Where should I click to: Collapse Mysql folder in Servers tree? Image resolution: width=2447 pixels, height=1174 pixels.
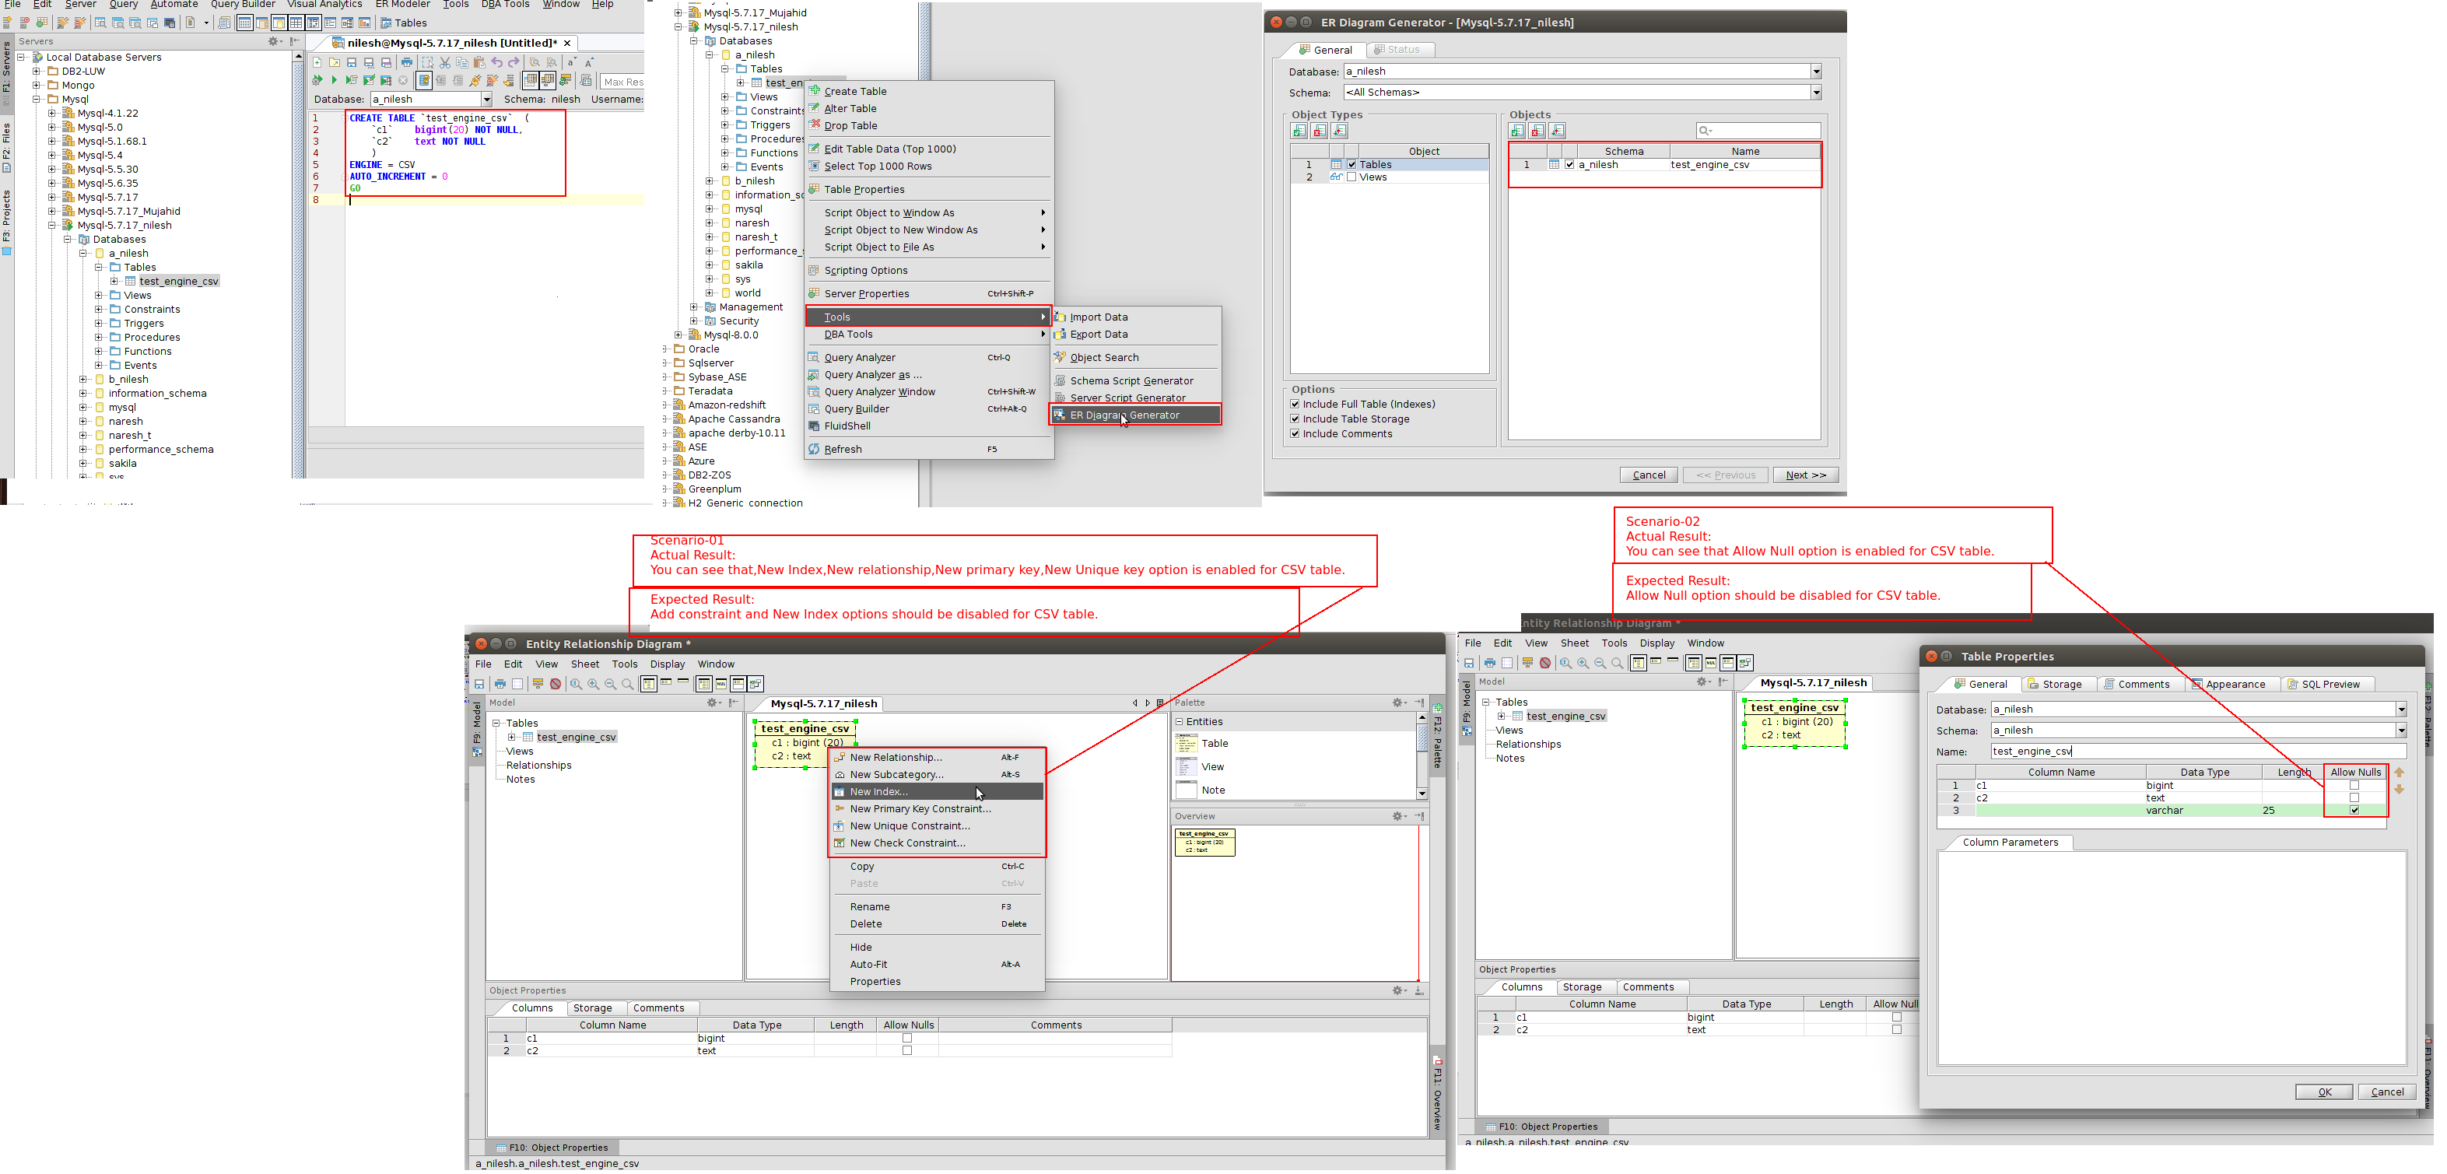(36, 99)
